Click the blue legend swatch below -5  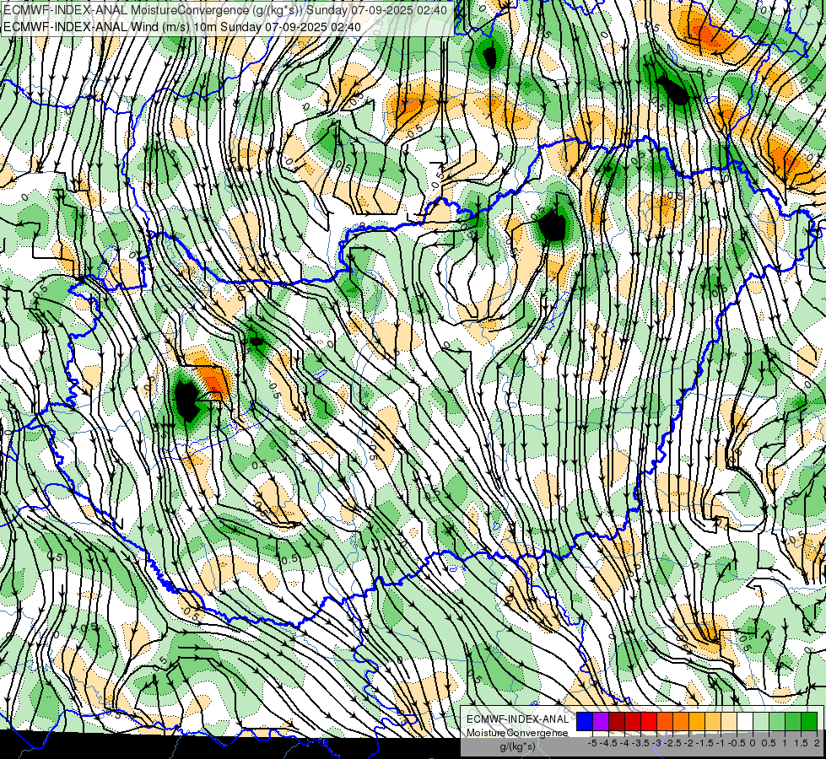coord(585,722)
